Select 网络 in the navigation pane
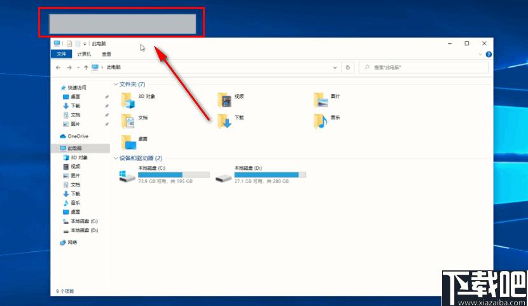 point(72,242)
